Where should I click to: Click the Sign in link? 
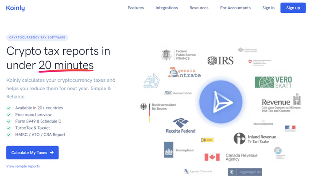(268, 8)
